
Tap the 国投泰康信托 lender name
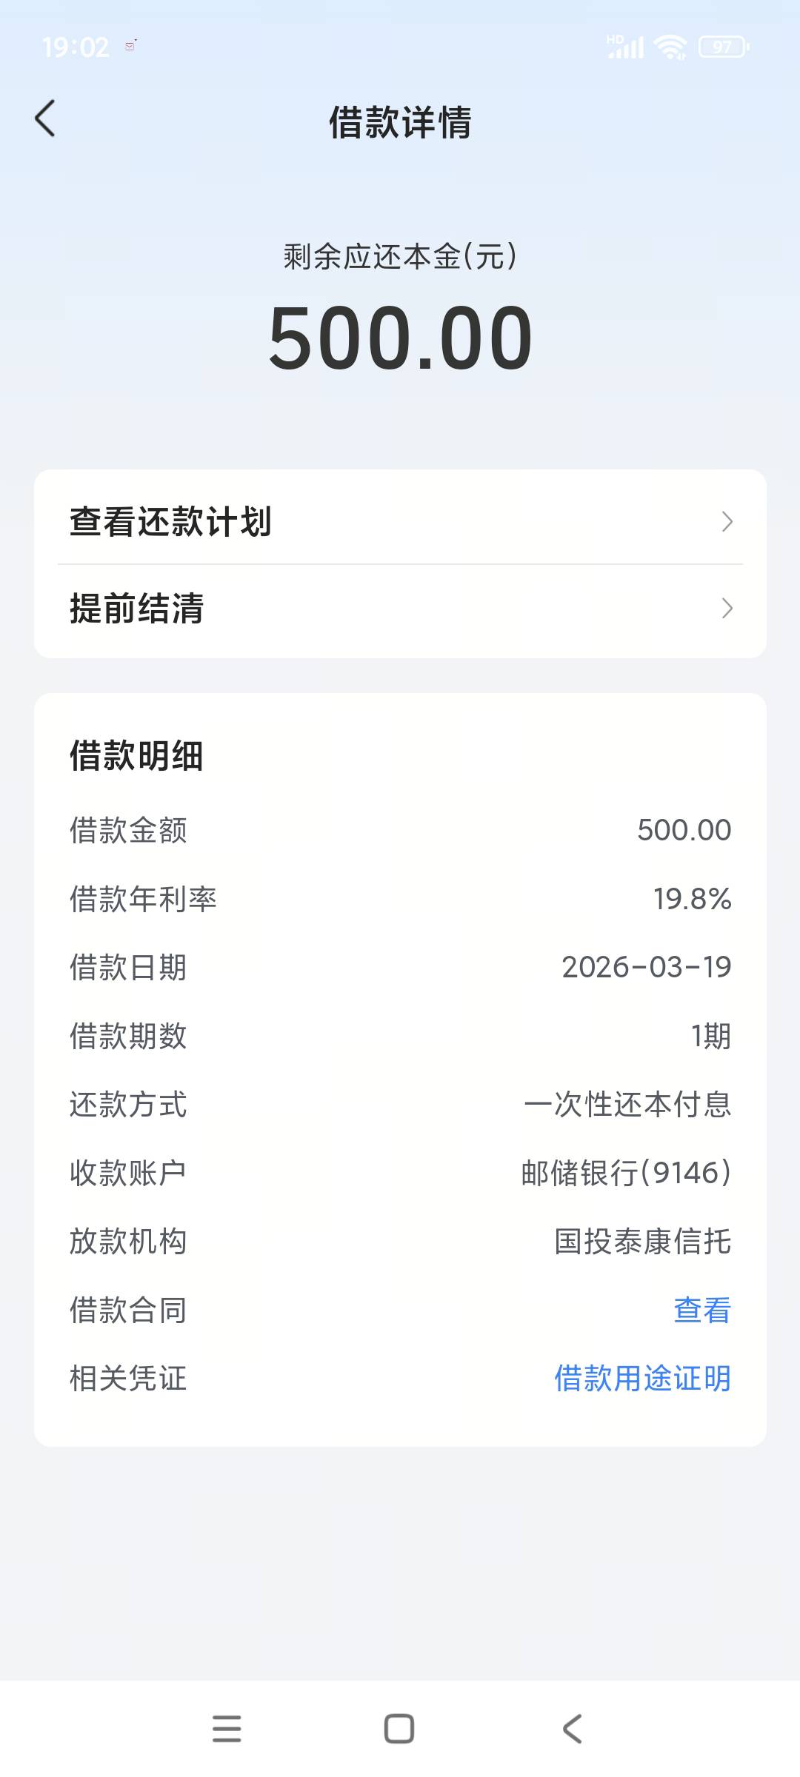pos(642,1242)
